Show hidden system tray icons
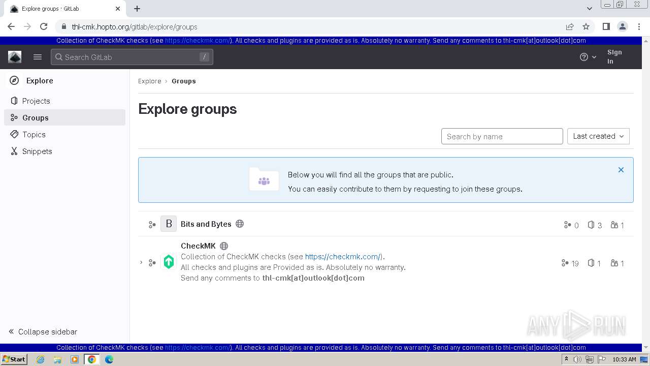Screen dimensions: 650x366 click(x=566, y=359)
